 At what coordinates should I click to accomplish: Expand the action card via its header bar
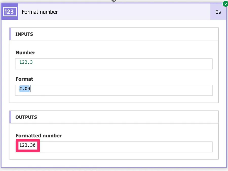point(127,12)
